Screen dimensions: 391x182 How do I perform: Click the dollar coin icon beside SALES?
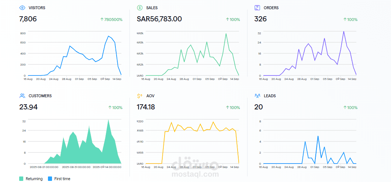click(140, 8)
